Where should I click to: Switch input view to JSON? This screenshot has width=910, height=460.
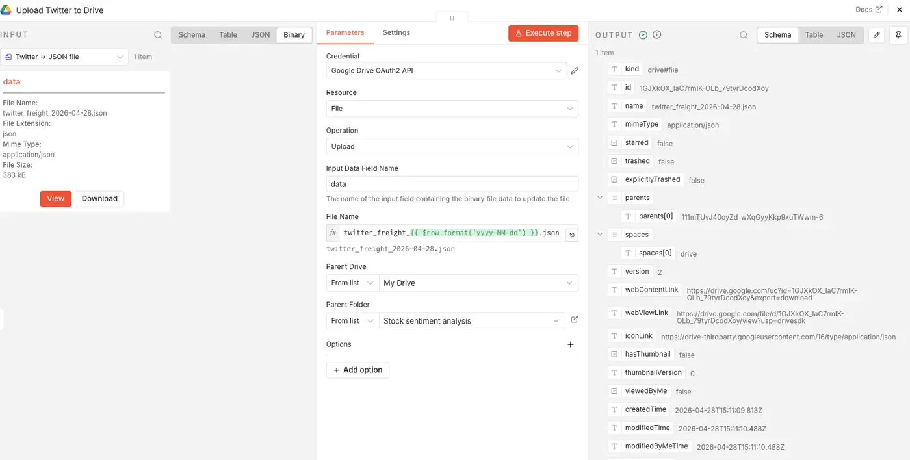point(261,35)
